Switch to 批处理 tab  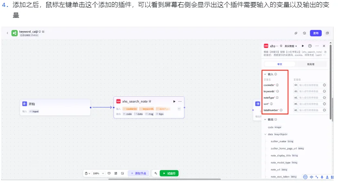(310, 64)
